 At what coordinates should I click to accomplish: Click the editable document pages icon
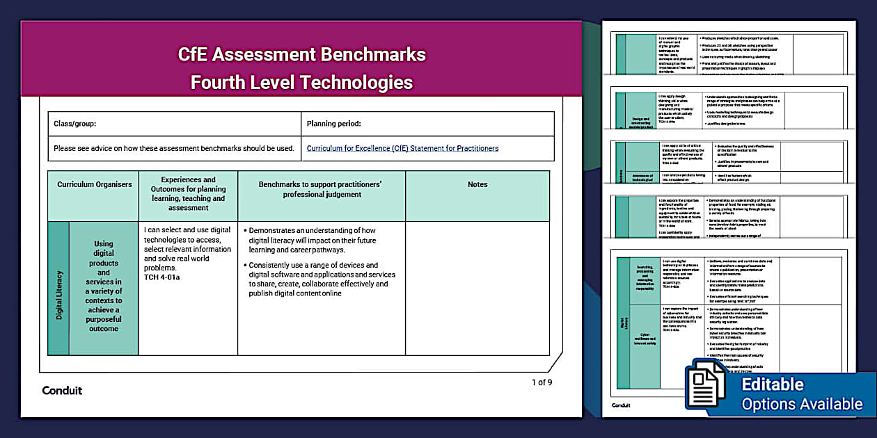[x=706, y=386]
